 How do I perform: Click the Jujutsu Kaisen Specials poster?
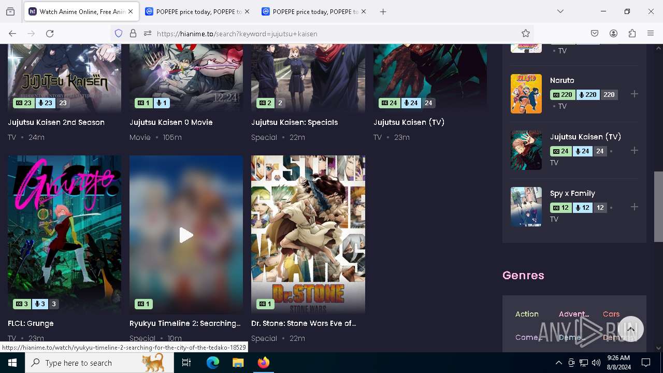[x=308, y=78]
